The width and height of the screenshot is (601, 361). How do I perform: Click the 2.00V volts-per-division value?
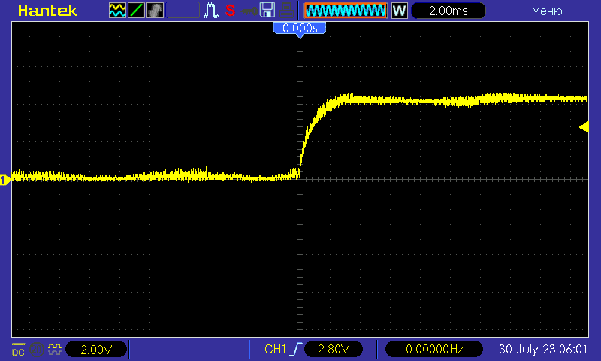96,350
